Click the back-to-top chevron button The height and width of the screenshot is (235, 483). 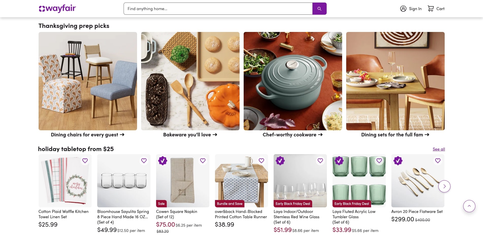[x=469, y=206]
